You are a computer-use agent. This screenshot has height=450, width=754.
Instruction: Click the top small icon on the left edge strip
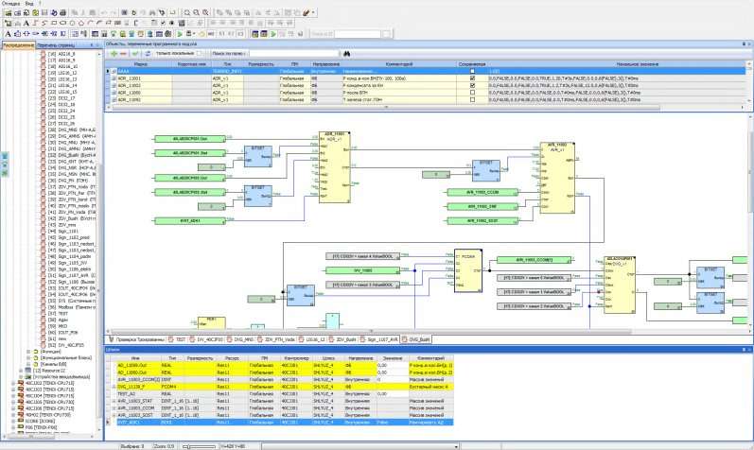pos(5,156)
